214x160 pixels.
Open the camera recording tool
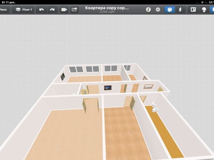pyautogui.click(x=64, y=10)
